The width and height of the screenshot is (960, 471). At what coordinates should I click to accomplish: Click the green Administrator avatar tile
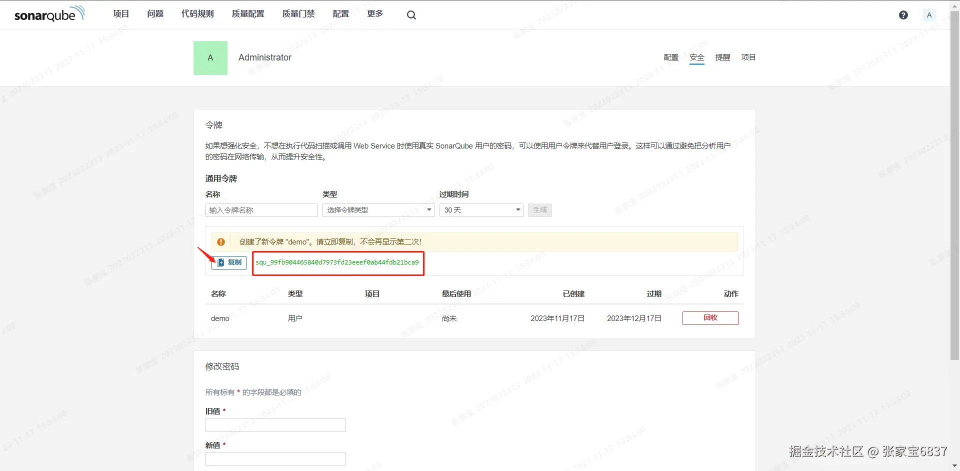(210, 58)
